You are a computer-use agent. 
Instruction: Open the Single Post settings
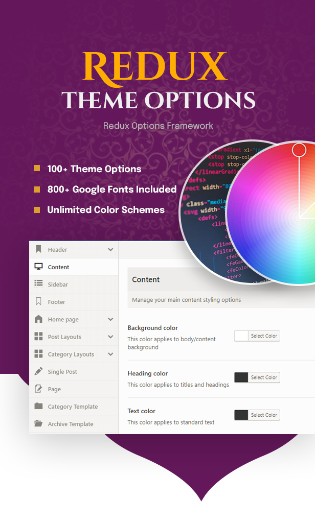pos(74,372)
